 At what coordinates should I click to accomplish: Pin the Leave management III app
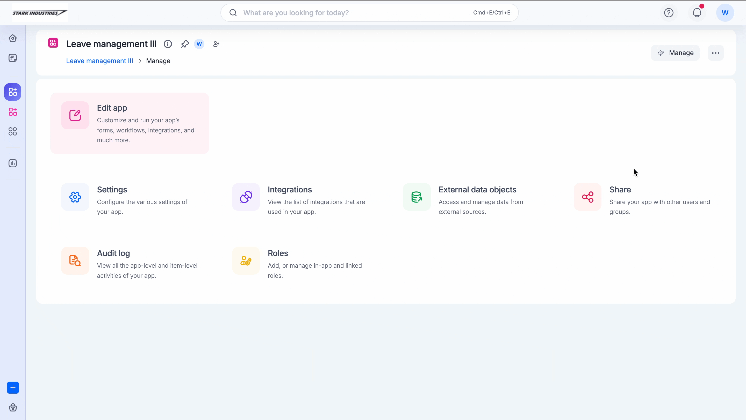click(x=184, y=44)
